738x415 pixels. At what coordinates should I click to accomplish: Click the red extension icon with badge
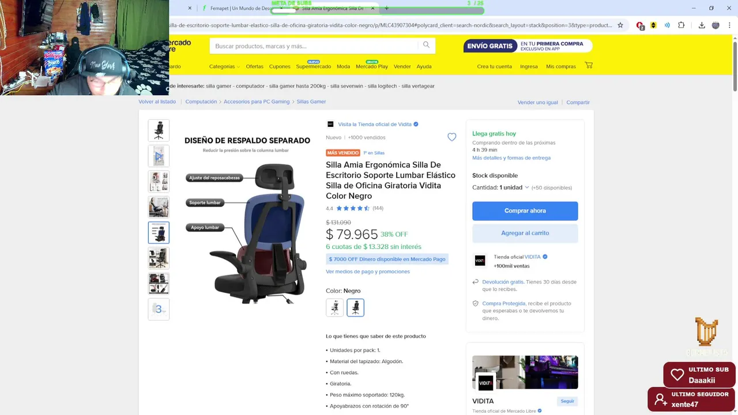(640, 25)
